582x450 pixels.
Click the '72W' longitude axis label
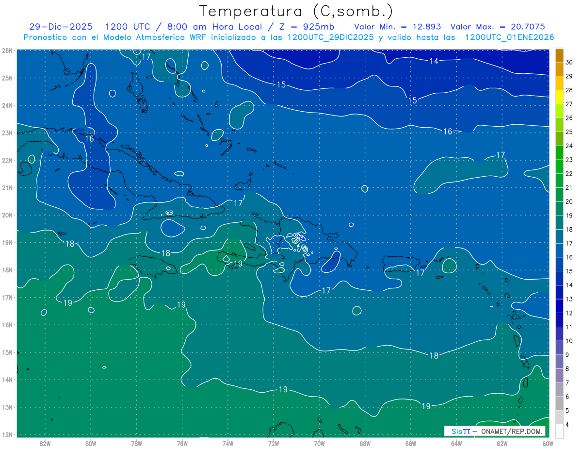(274, 443)
